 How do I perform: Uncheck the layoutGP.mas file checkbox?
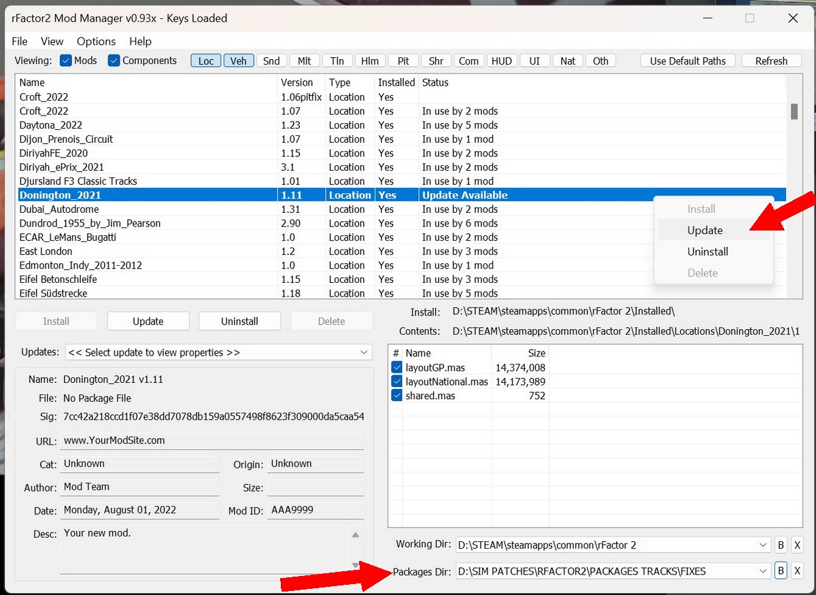pyautogui.click(x=397, y=368)
